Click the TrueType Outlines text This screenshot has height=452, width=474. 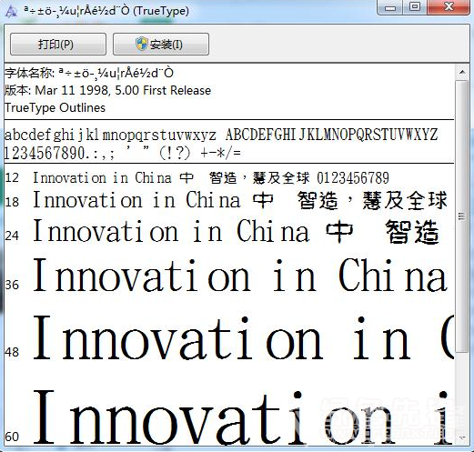point(55,108)
